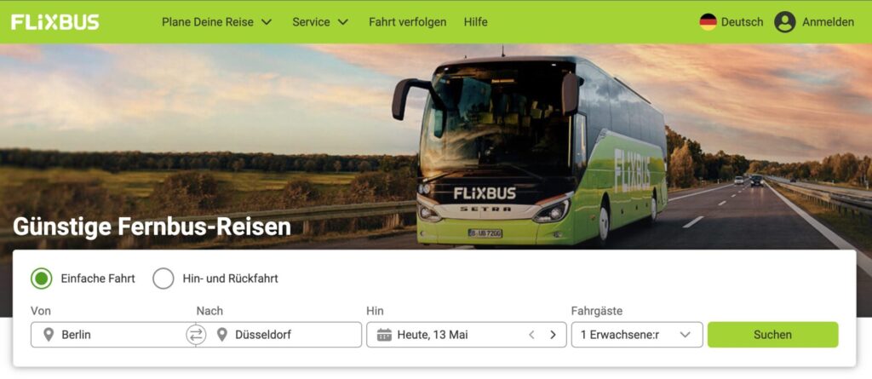Click the location pin beside Düsseldorf
This screenshot has width=872, height=379.
coord(222,335)
